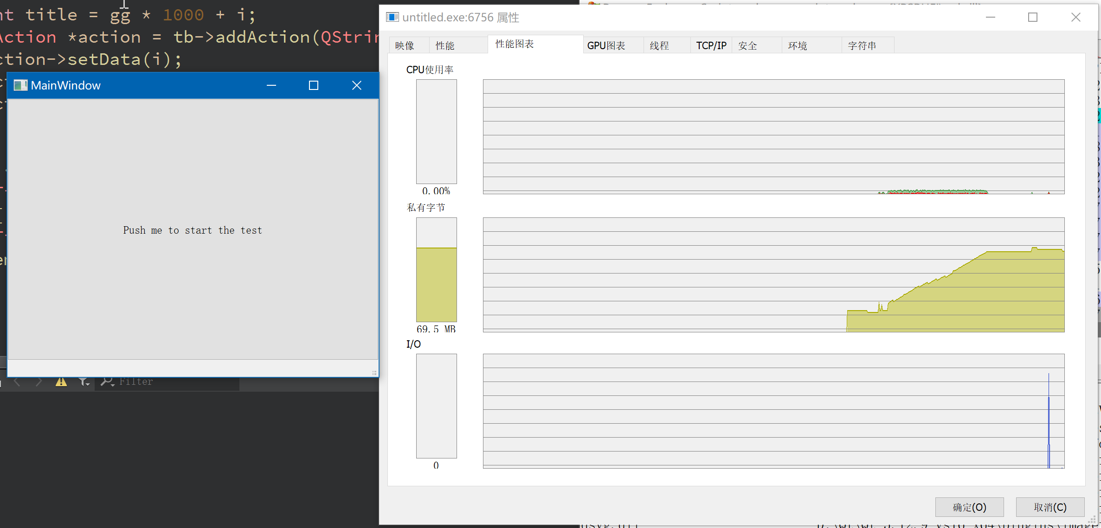Click the 私有字节 memory usage graph
The image size is (1101, 528).
773,274
